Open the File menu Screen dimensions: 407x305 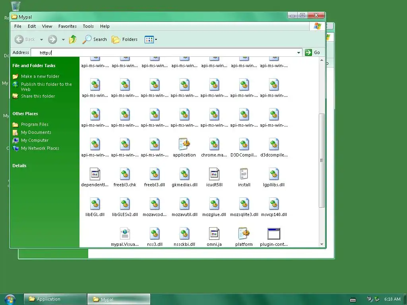point(18,26)
